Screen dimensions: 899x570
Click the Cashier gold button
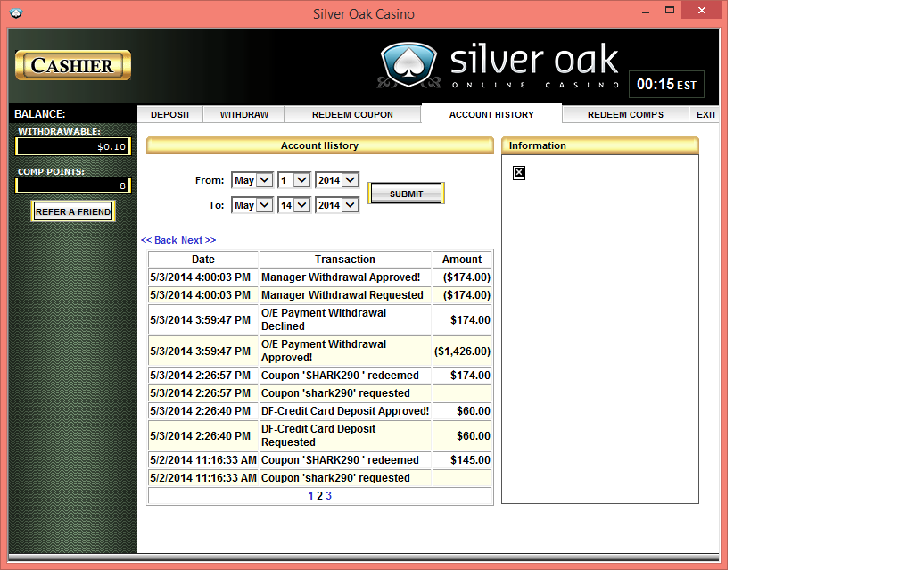point(73,65)
